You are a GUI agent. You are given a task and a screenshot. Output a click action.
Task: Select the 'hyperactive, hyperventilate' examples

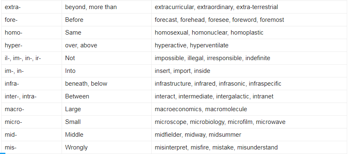coord(250,45)
